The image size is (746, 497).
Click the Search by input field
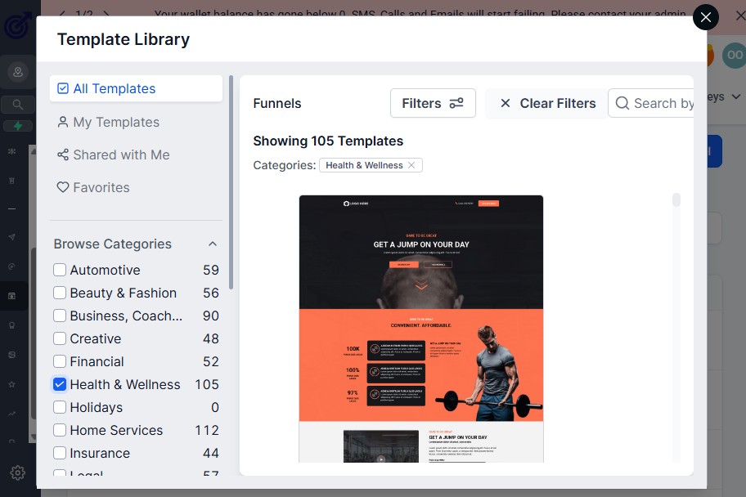pyautogui.click(x=650, y=103)
